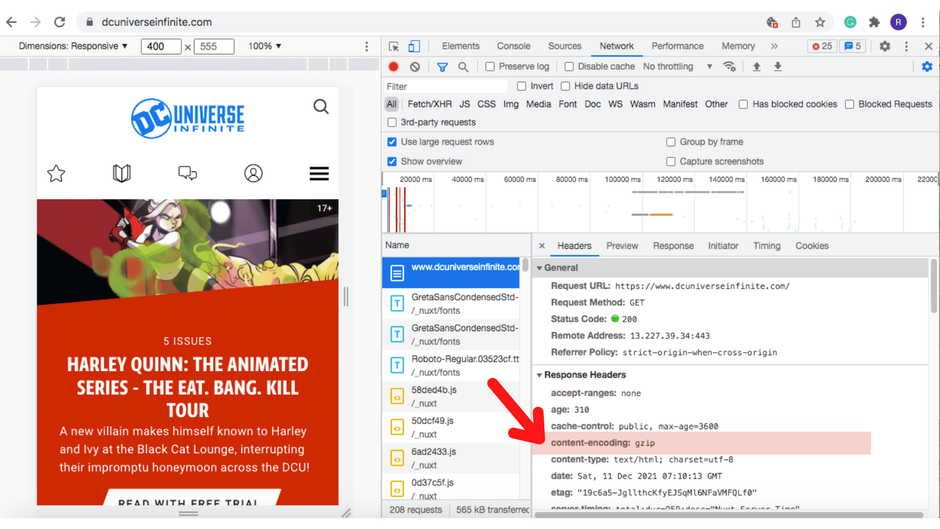Uncheck Show overview

(392, 162)
